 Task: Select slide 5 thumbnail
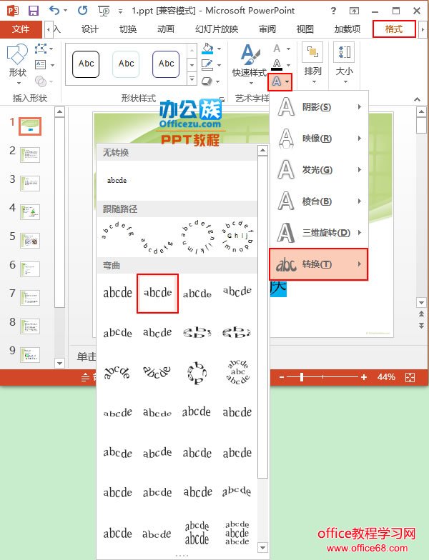pos(30,241)
